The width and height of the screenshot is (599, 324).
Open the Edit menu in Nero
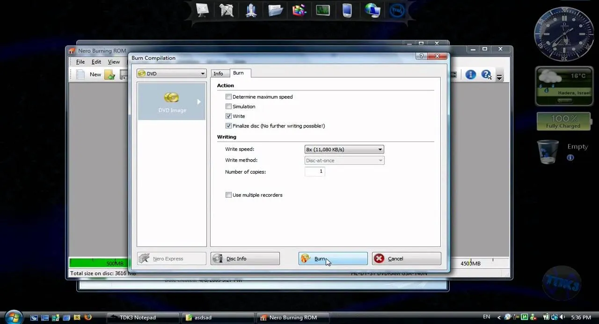click(96, 62)
